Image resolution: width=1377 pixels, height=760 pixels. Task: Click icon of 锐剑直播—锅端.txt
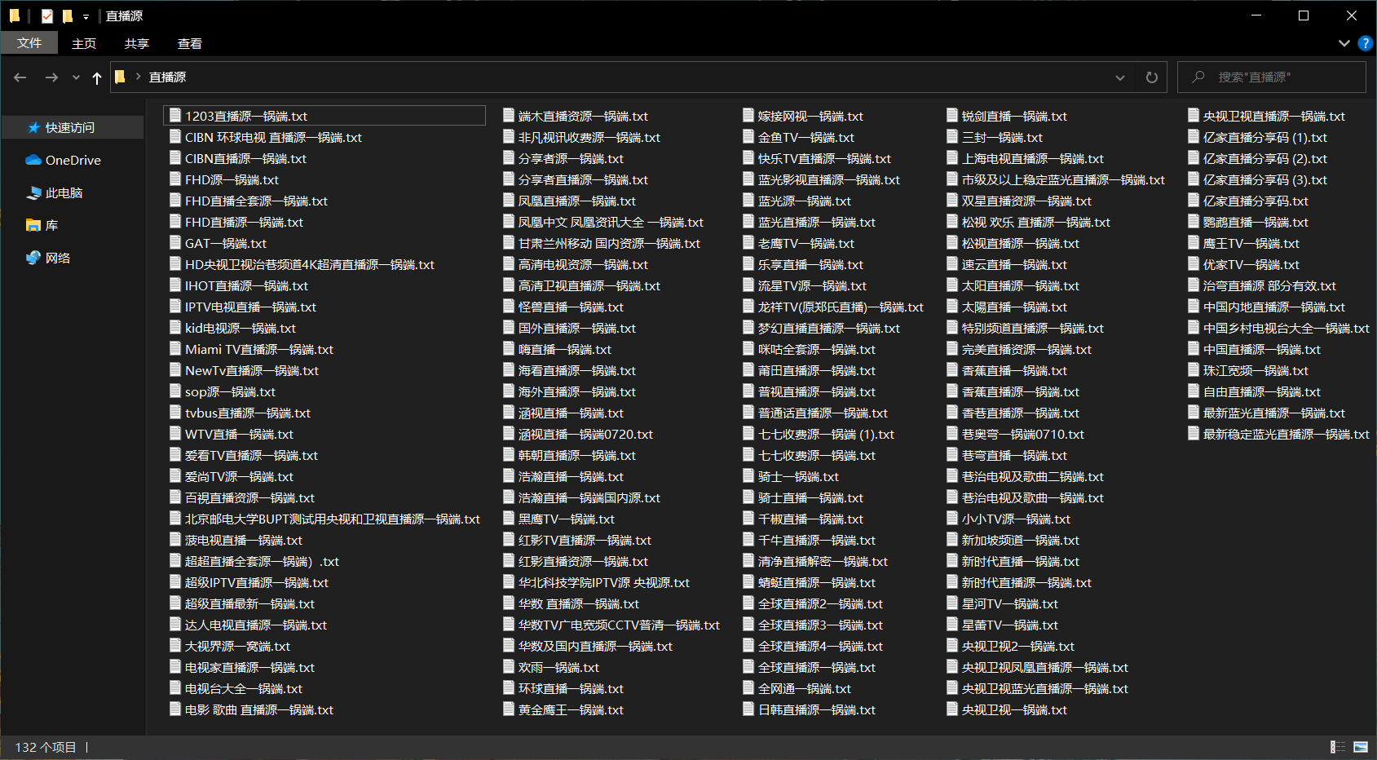(x=952, y=116)
